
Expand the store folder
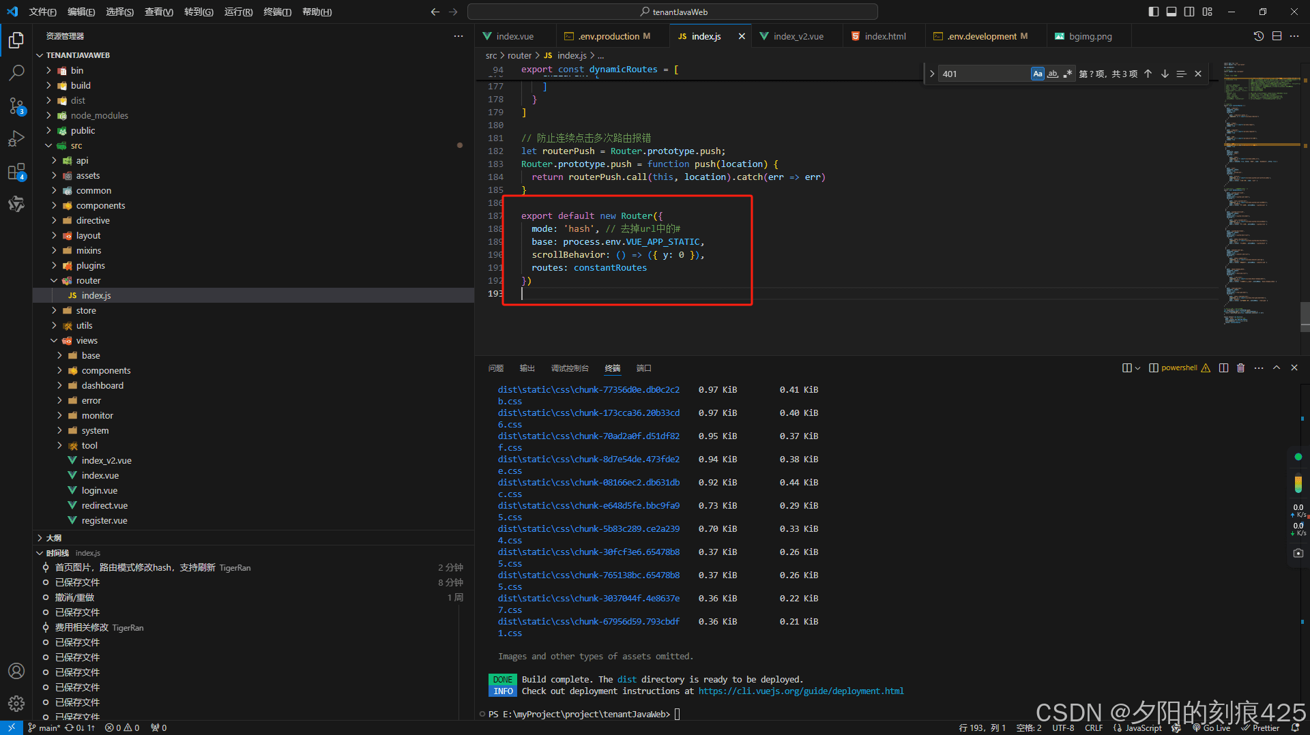click(86, 310)
